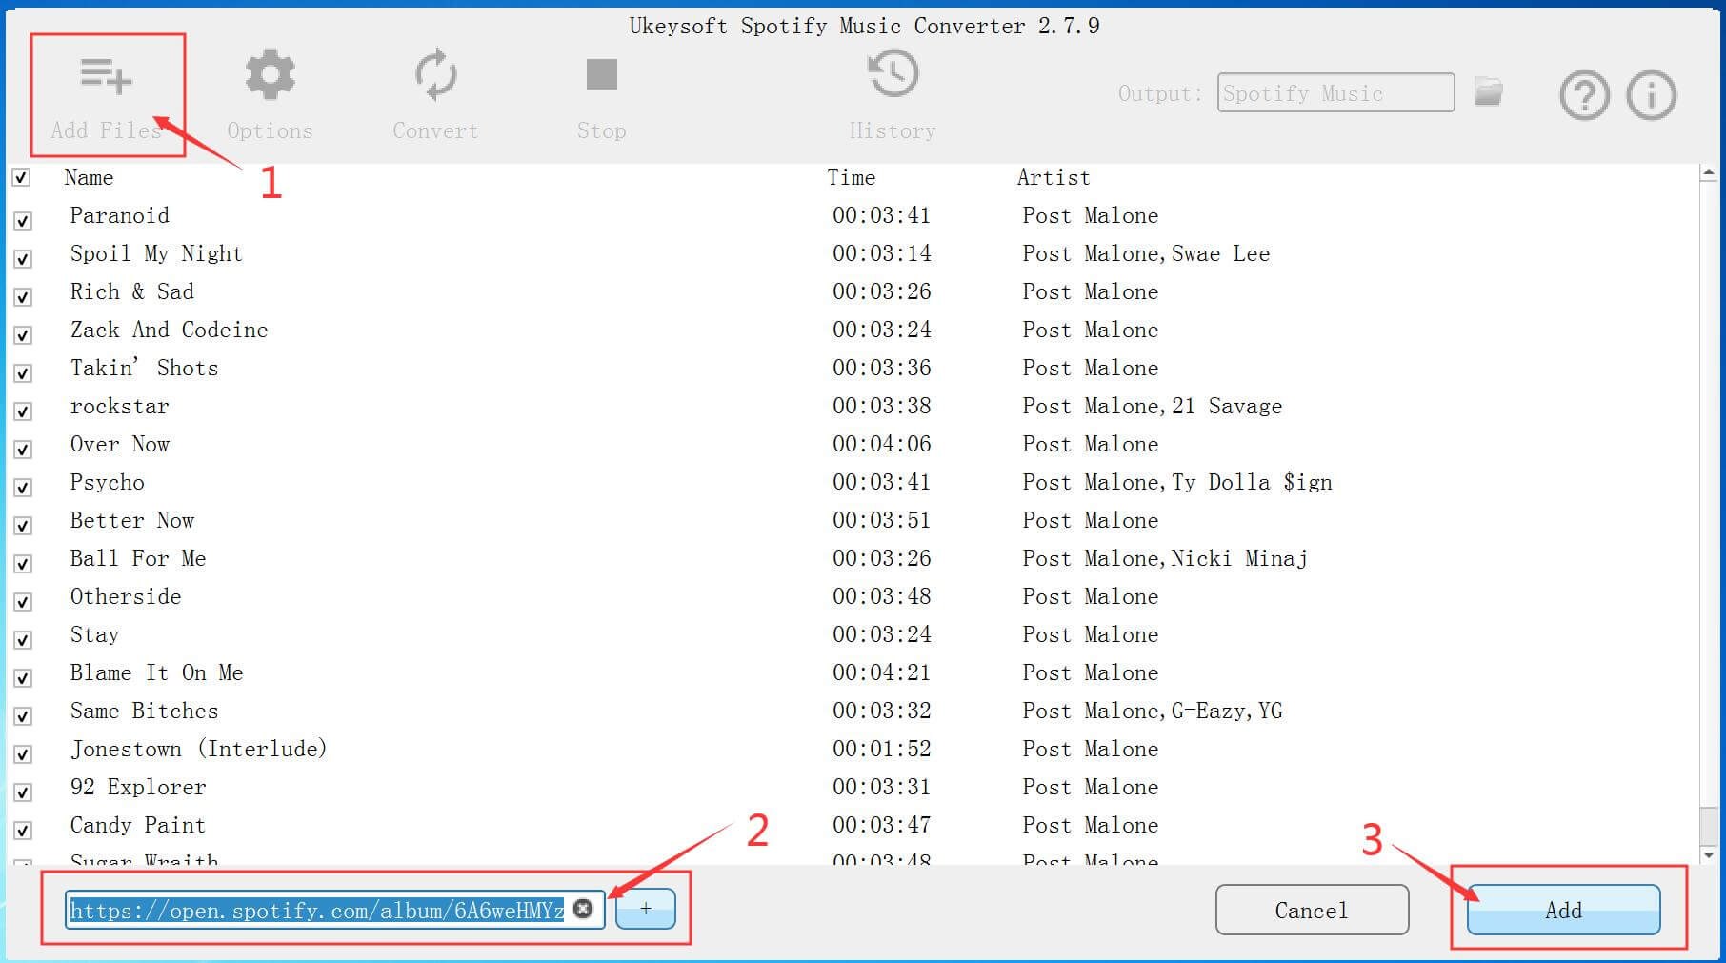The width and height of the screenshot is (1726, 963).
Task: Open the output folder icon
Action: (1489, 92)
